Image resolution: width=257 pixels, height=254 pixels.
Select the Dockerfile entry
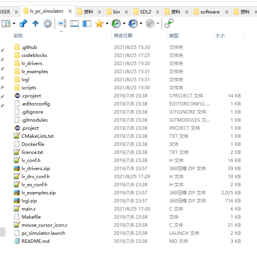(x=33, y=144)
